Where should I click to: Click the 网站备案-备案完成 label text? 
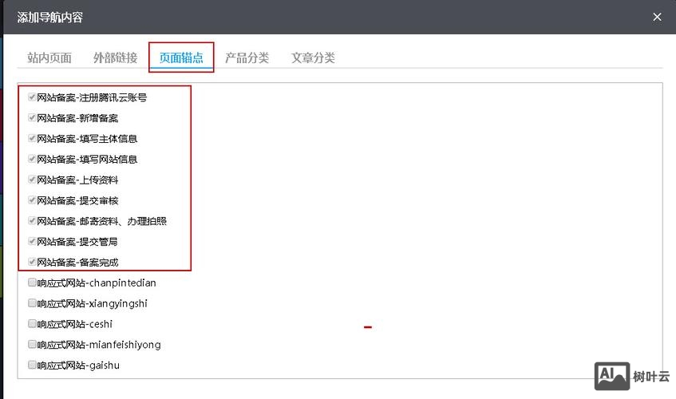click(77, 262)
